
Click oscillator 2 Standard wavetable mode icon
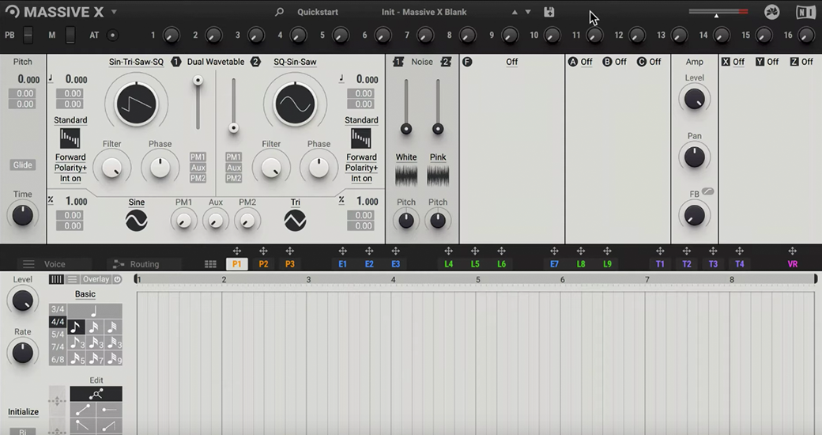(x=360, y=138)
